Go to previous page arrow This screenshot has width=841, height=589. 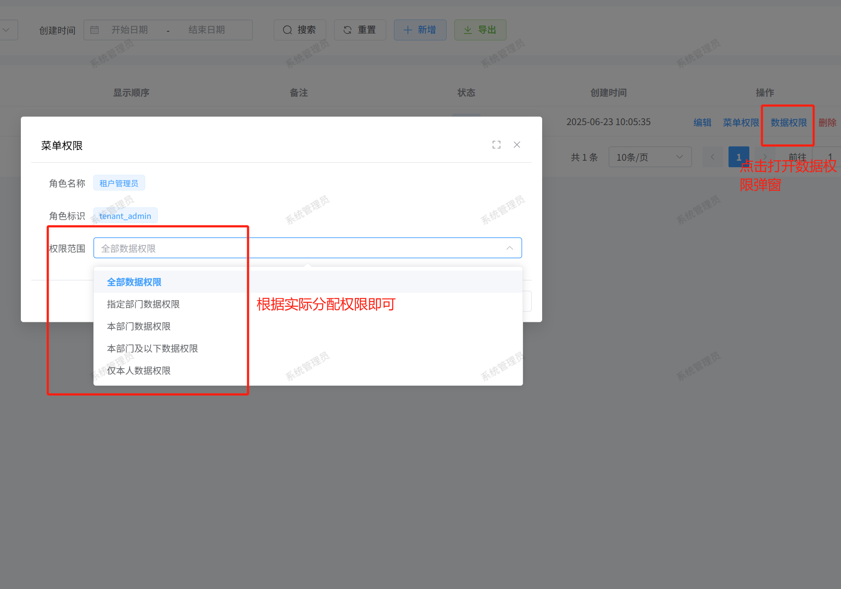(712, 157)
